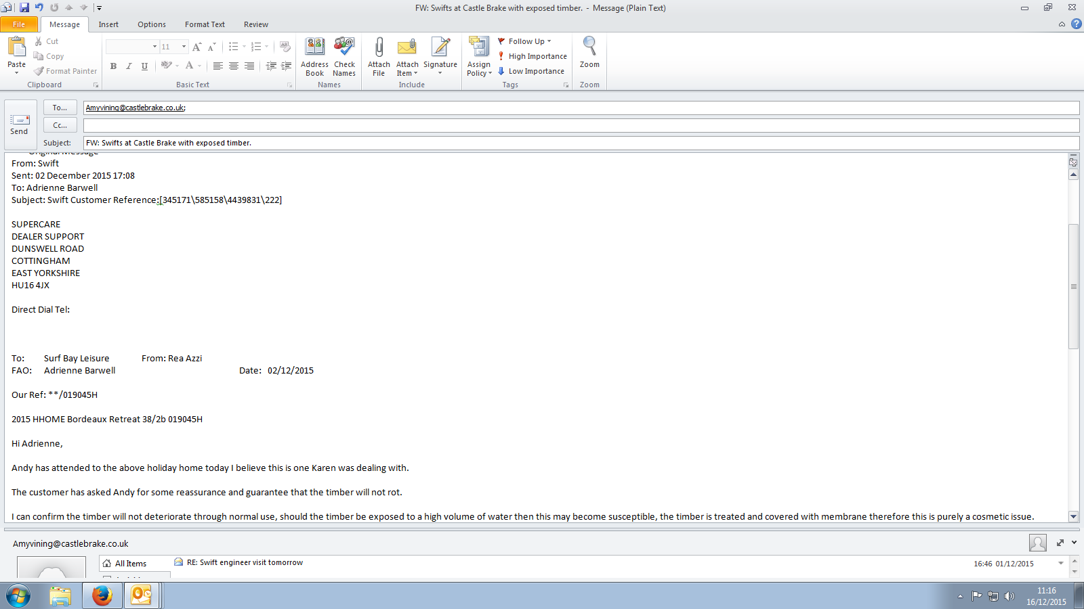The width and height of the screenshot is (1084, 609).
Task: Switch to the Format Text tab
Action: click(x=205, y=24)
